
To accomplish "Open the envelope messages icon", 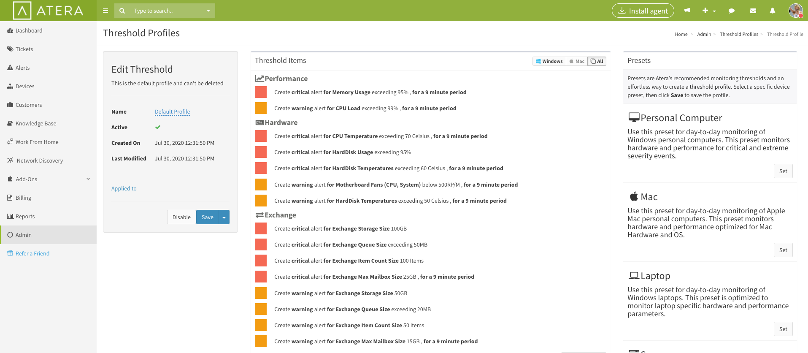I will point(753,11).
